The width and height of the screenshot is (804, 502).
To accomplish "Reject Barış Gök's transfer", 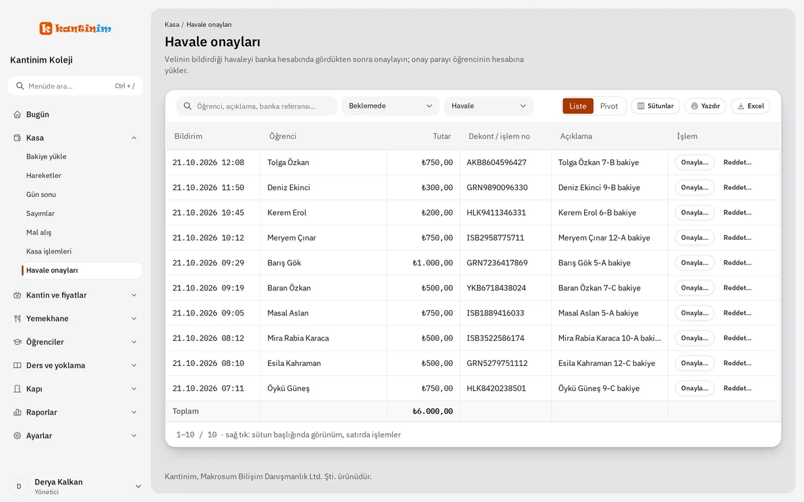I will (x=737, y=263).
